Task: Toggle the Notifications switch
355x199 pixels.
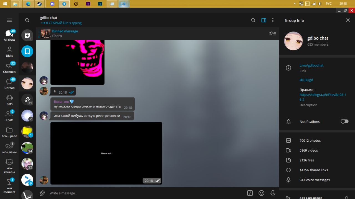Action: 344,122
